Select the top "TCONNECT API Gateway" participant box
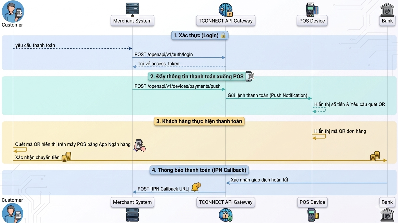The height and width of the screenshot is (223, 398). tap(226, 21)
